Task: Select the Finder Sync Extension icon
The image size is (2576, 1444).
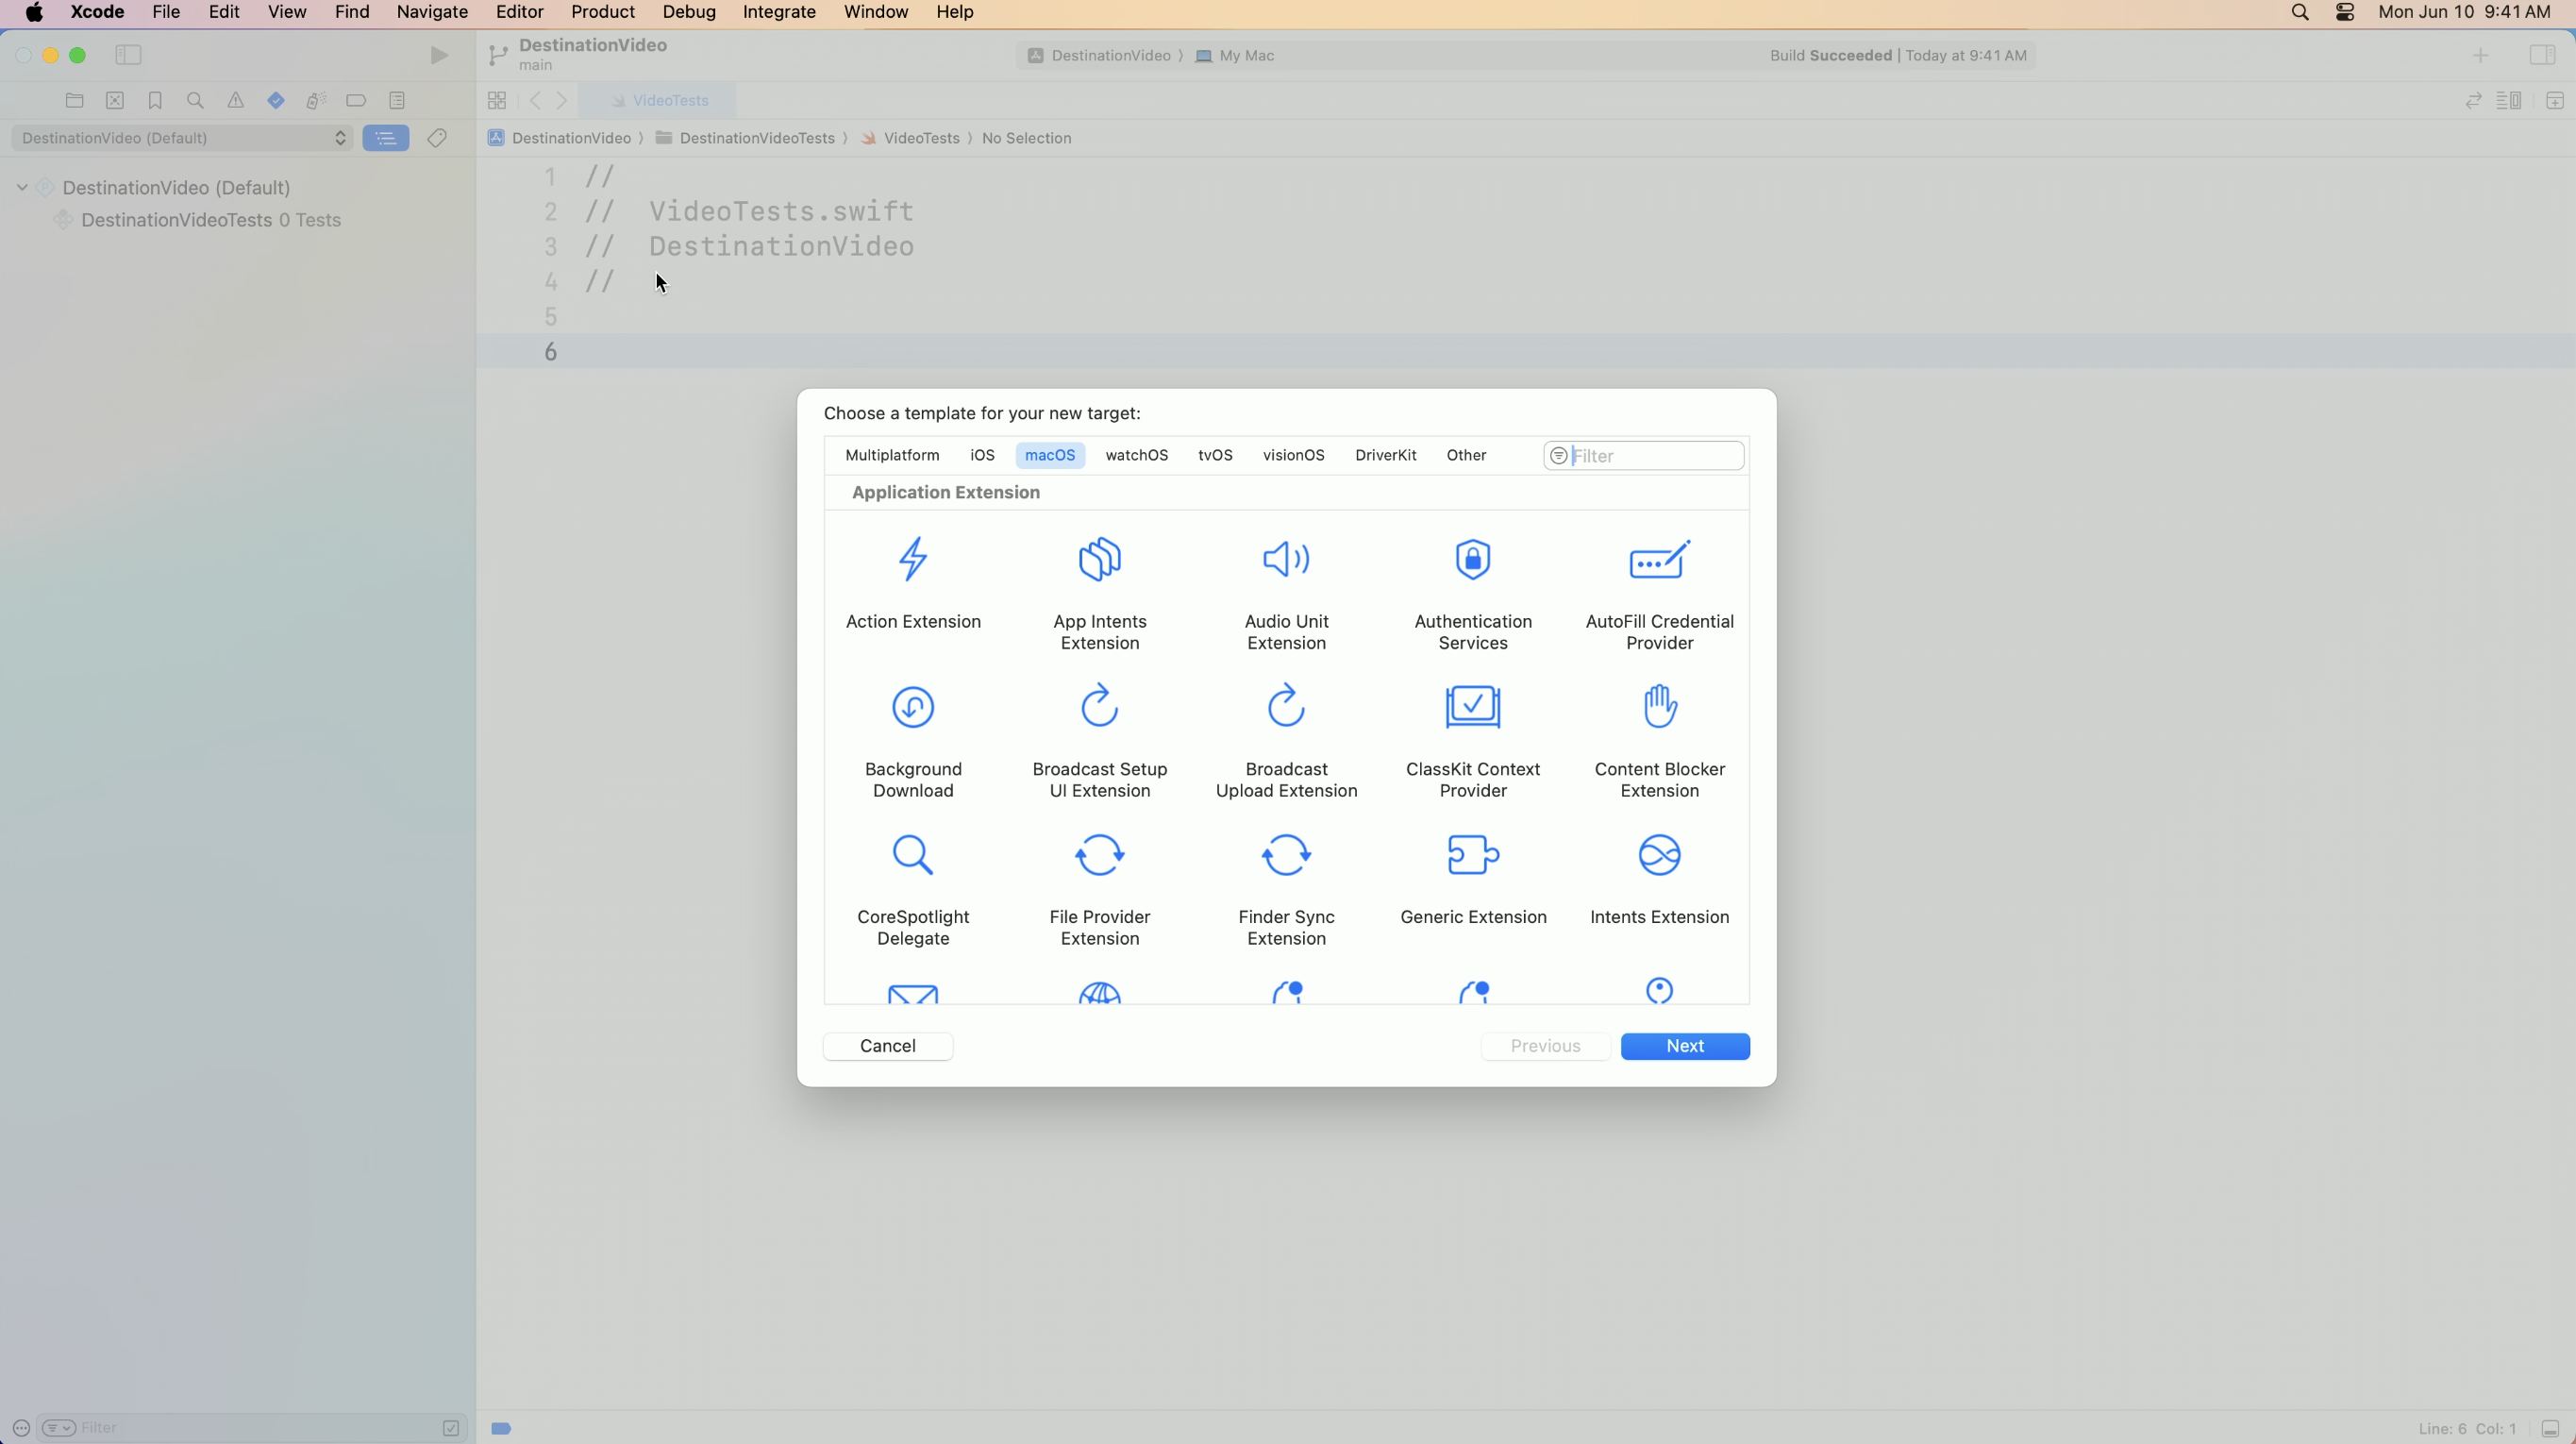Action: click(x=1286, y=855)
